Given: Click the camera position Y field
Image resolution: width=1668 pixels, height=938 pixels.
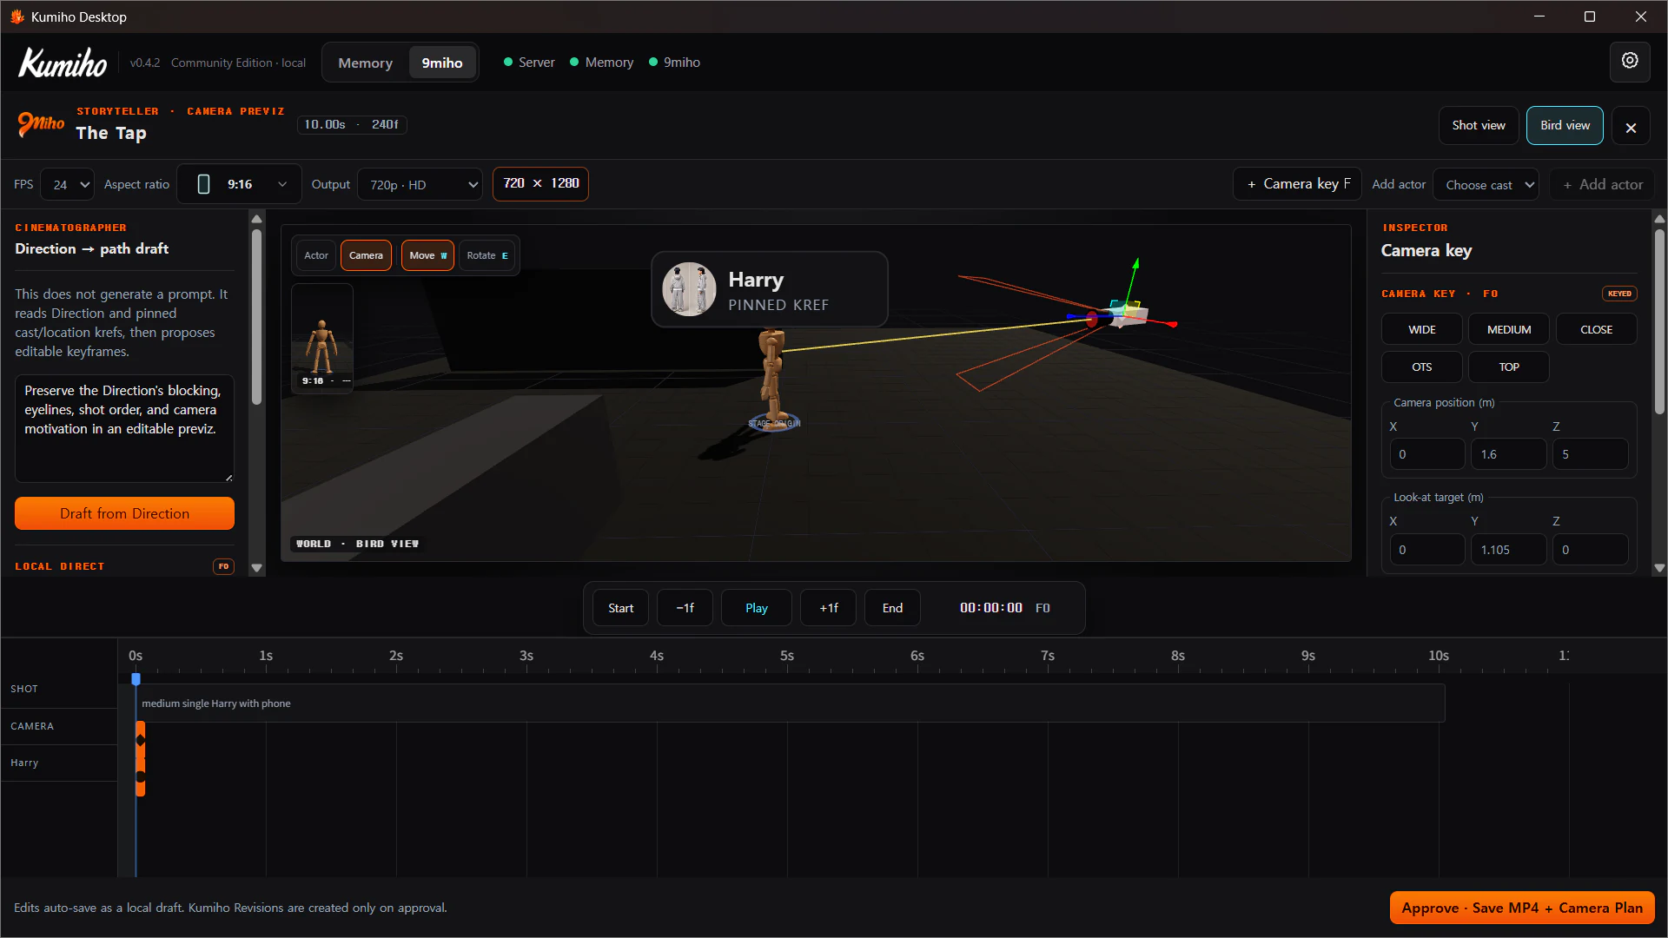Looking at the screenshot, I should (x=1507, y=454).
